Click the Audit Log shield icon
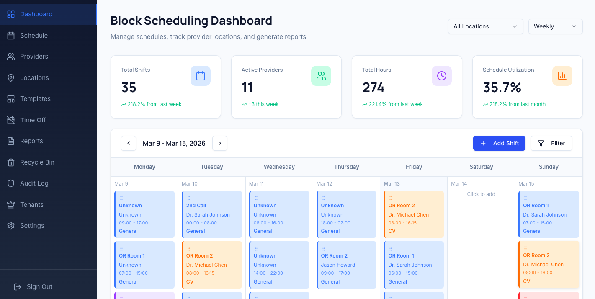 (11, 183)
